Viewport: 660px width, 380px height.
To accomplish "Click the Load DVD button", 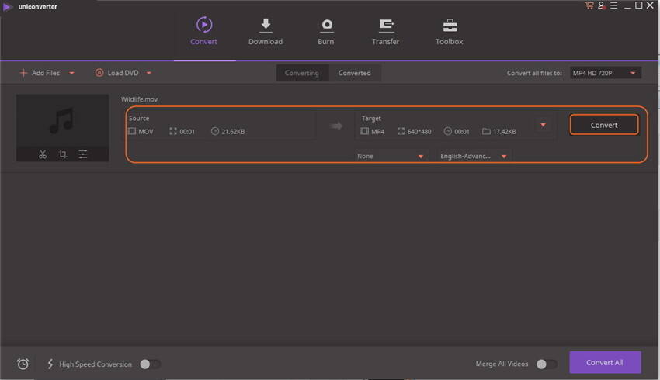I will pyautogui.click(x=117, y=73).
